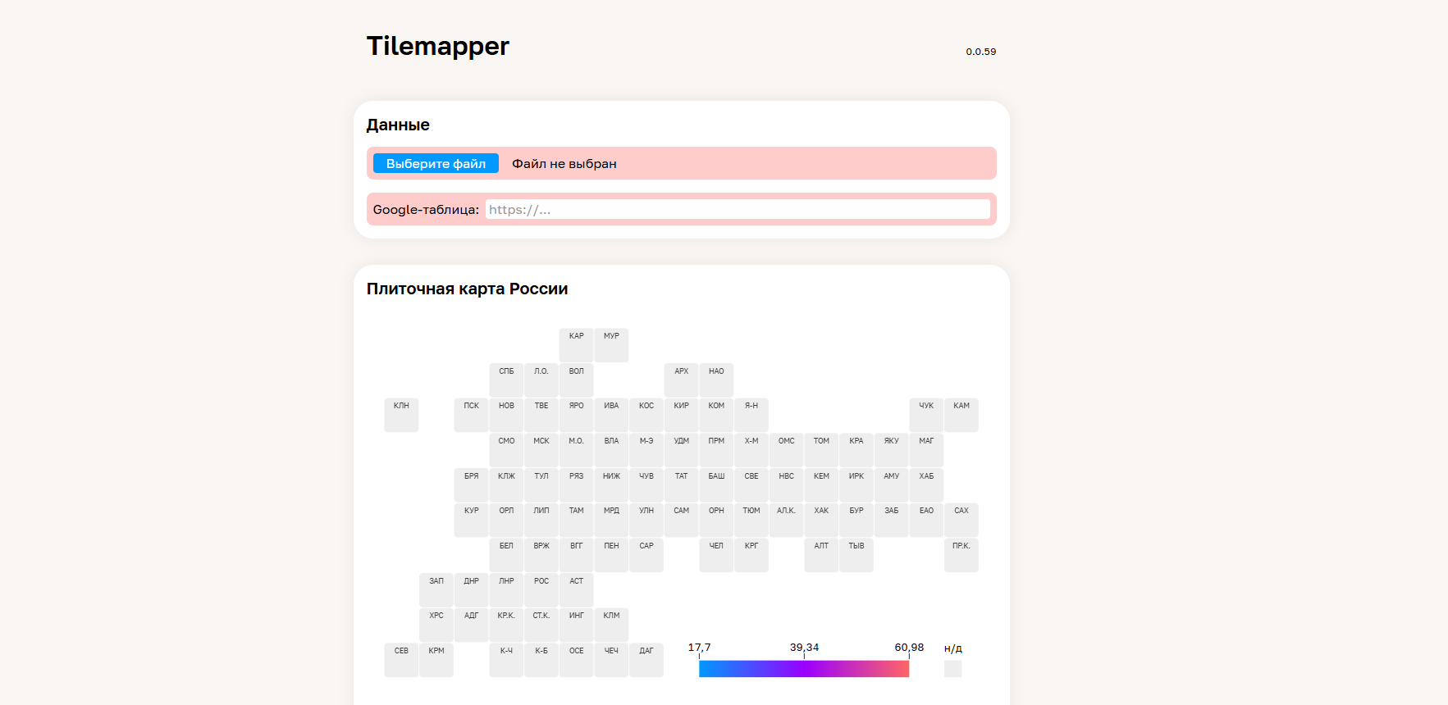Click the КРМ region tile

436,660
